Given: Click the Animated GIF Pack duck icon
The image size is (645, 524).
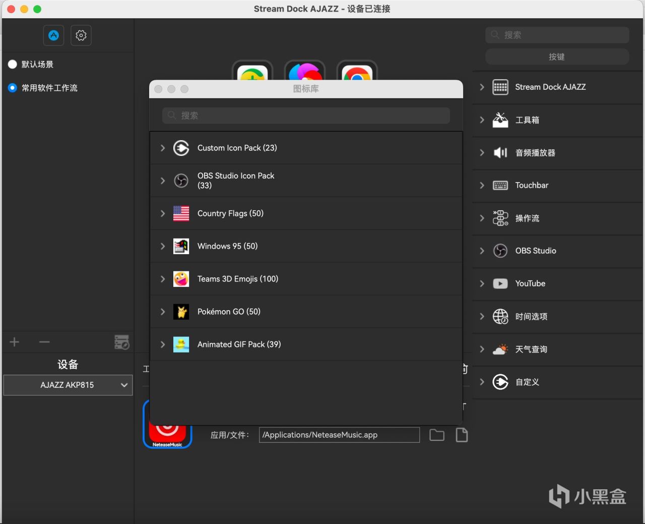Looking at the screenshot, I should tap(181, 344).
